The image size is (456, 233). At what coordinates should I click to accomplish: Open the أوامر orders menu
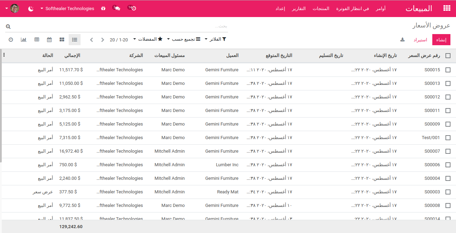[x=381, y=8]
